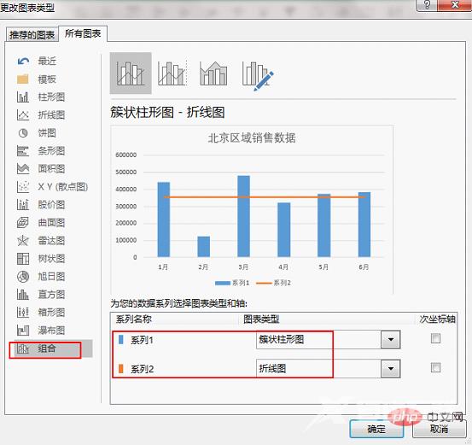This screenshot has height=445, width=472.
Task: Select the Treemap (树状图) icon
Action: tap(23, 259)
